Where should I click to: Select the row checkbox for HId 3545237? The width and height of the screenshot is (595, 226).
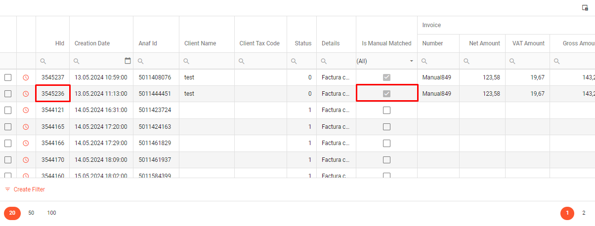(8, 77)
